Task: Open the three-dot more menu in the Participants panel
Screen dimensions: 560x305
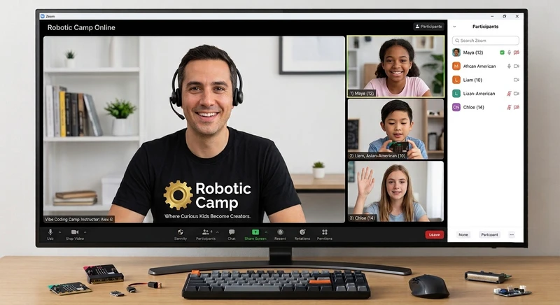Action: pos(512,235)
